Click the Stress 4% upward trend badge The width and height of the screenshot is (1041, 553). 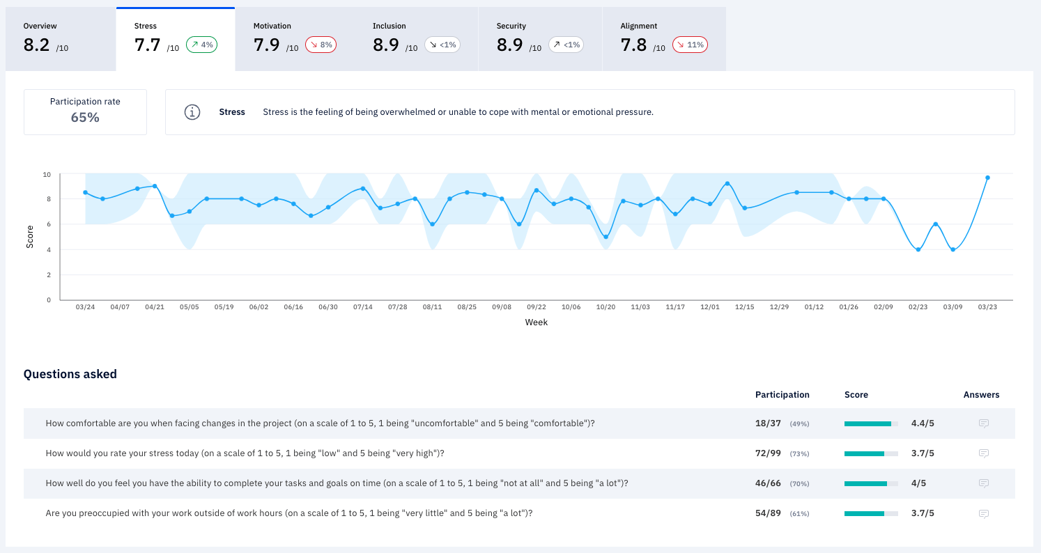pos(201,45)
